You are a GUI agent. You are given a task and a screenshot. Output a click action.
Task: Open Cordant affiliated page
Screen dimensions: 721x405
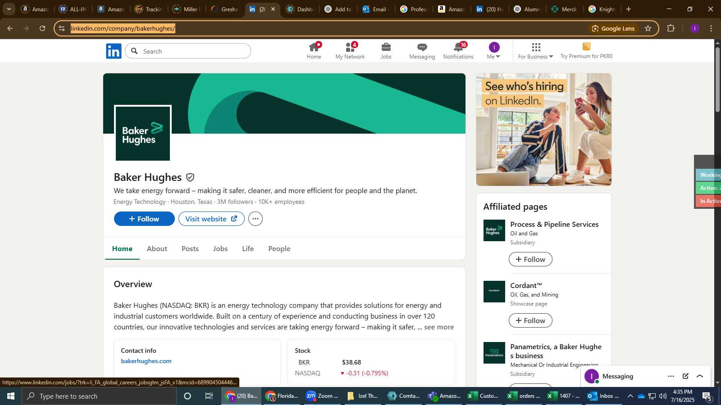coord(526,285)
